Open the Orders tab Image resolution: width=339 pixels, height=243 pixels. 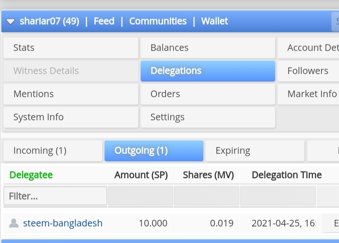[207, 94]
